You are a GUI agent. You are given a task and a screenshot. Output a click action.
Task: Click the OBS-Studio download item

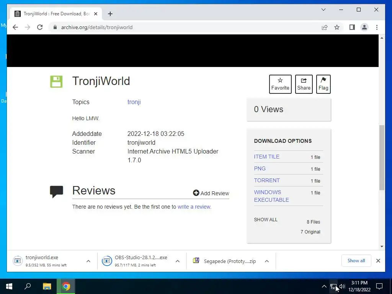pyautogui.click(x=136, y=261)
